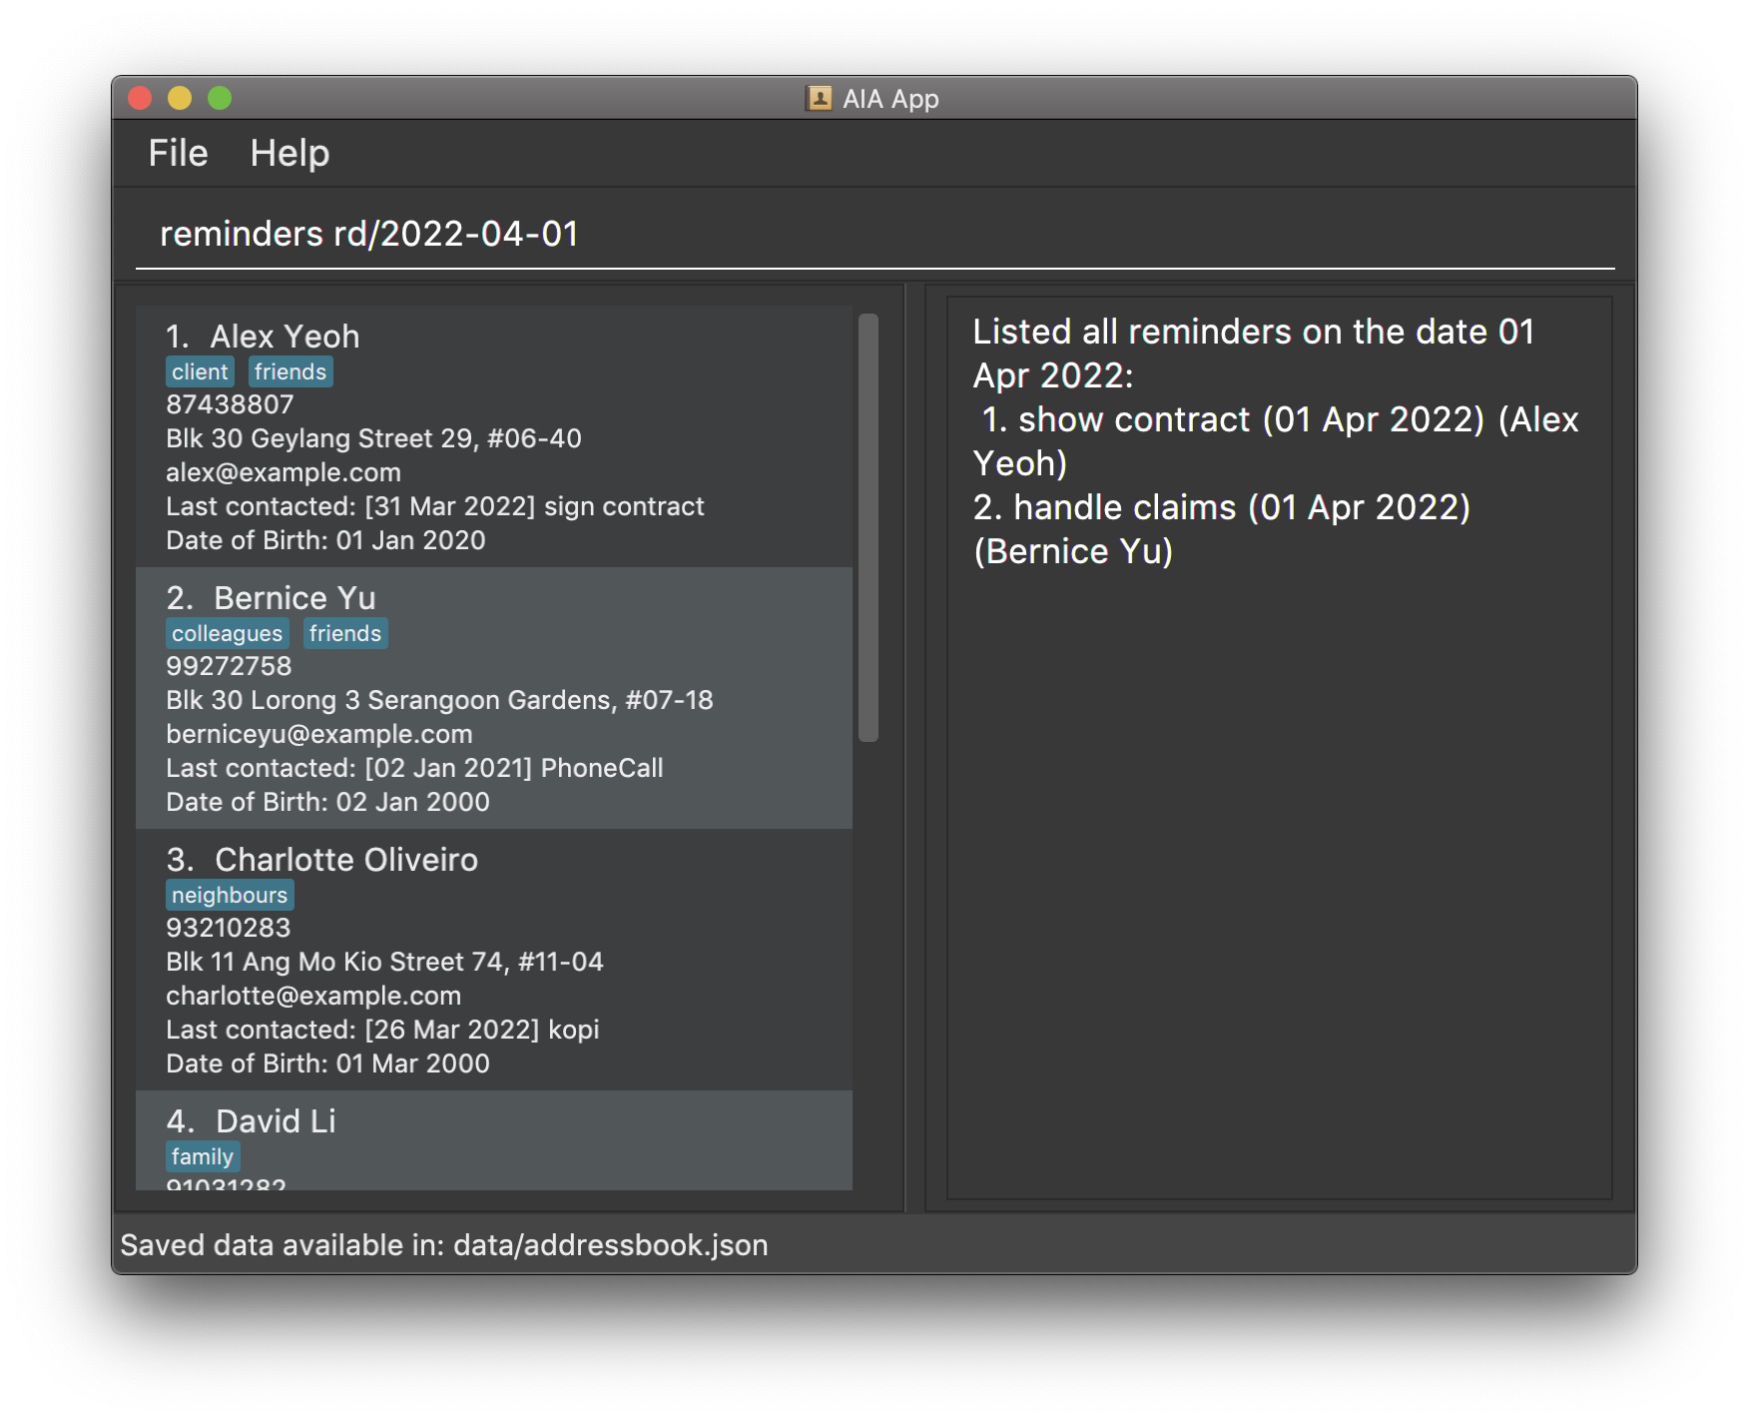The width and height of the screenshot is (1749, 1422).
Task: Click the client tag on Alex Yeoh
Action: (x=200, y=371)
